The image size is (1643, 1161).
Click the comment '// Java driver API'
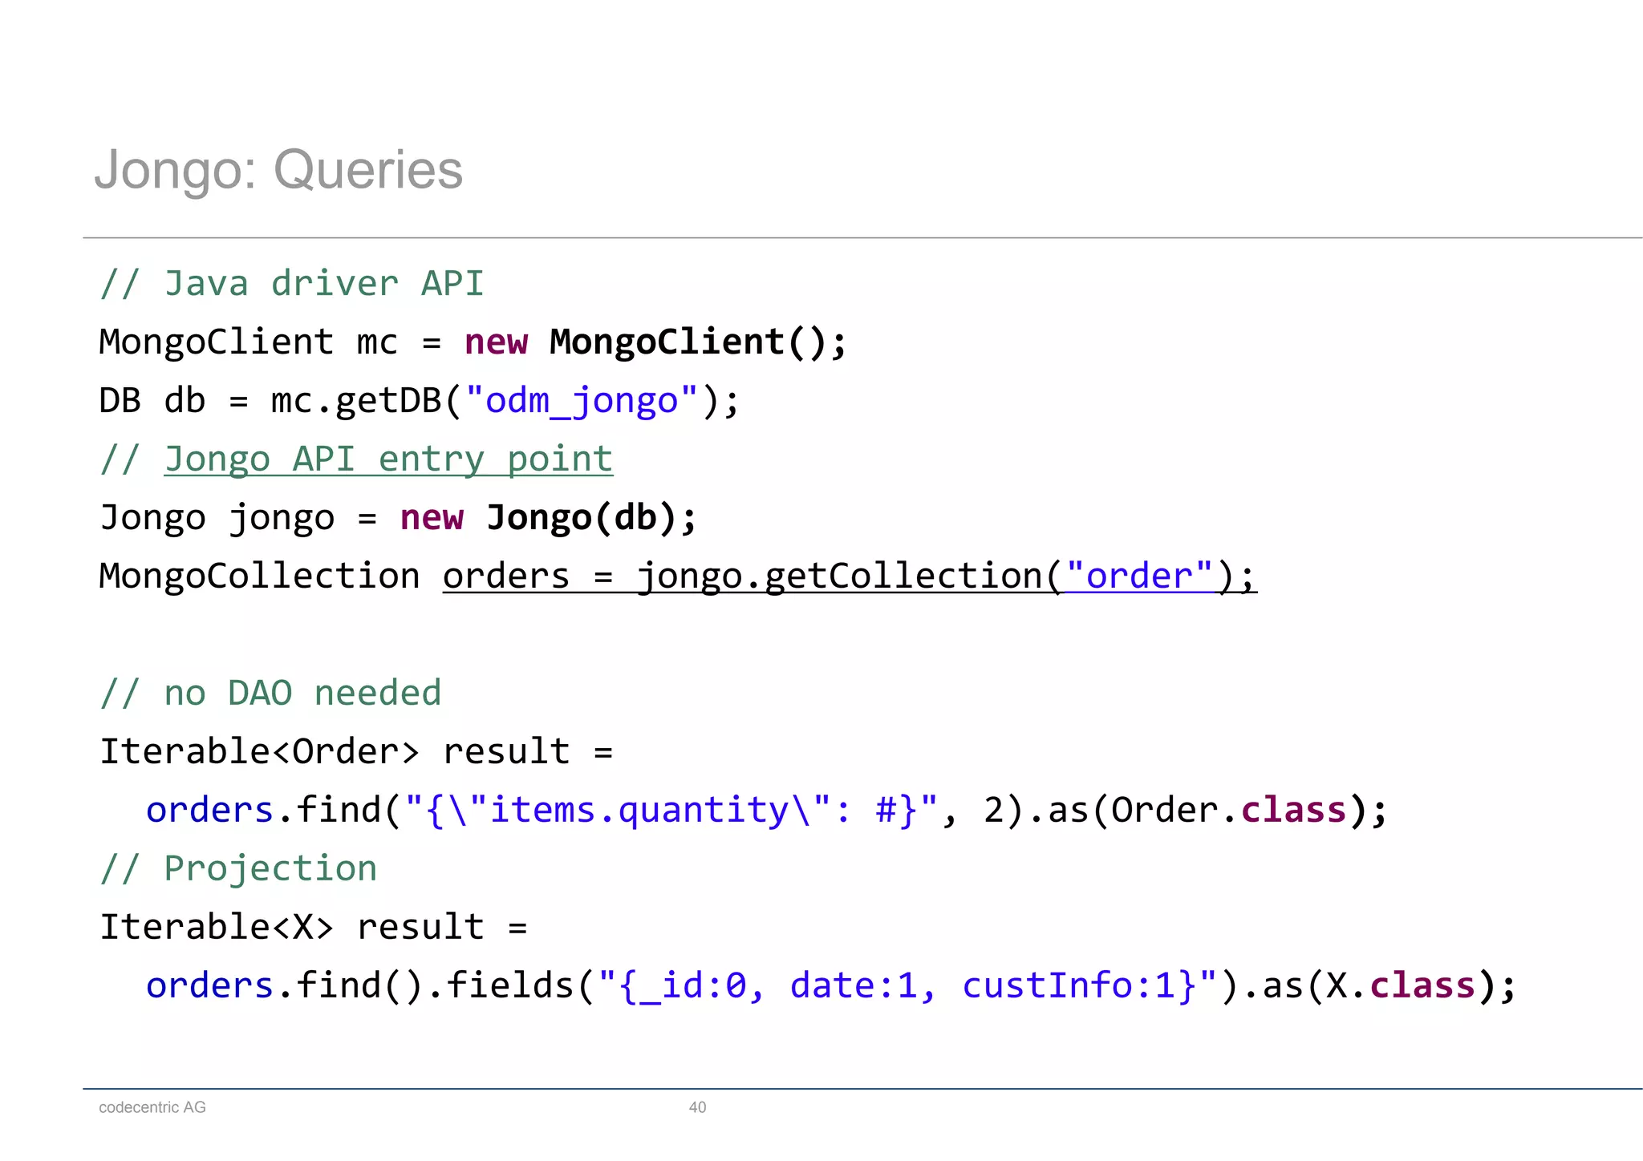(292, 284)
